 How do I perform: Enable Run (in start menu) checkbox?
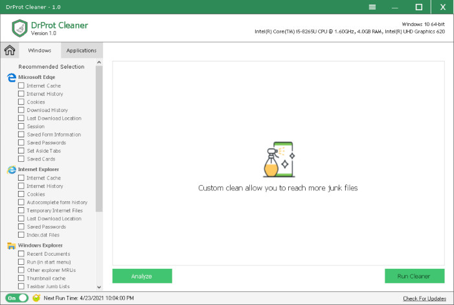pos(21,262)
